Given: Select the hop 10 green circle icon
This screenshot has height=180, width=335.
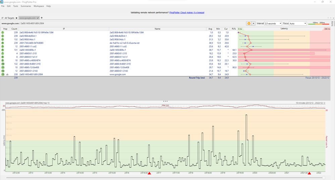Looking at the screenshot, I should (3, 64).
